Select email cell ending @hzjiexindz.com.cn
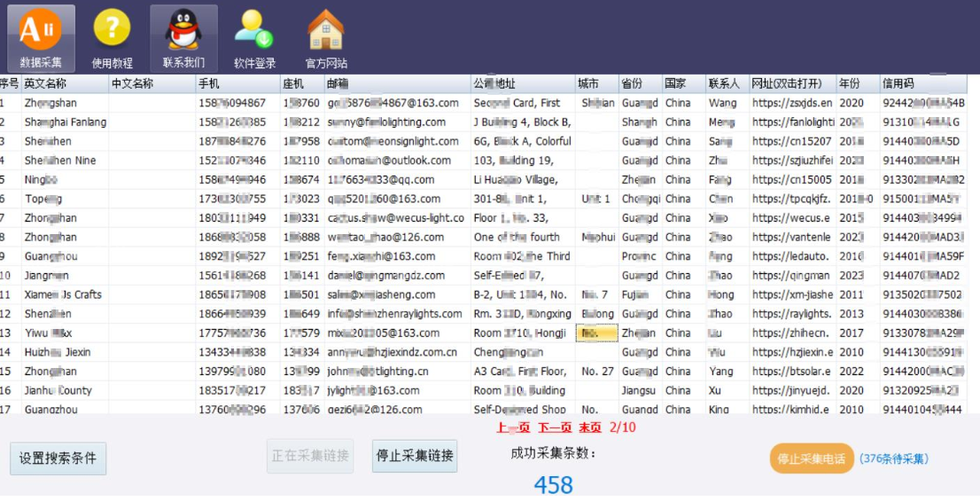The height and width of the screenshot is (501, 980). coord(398,352)
